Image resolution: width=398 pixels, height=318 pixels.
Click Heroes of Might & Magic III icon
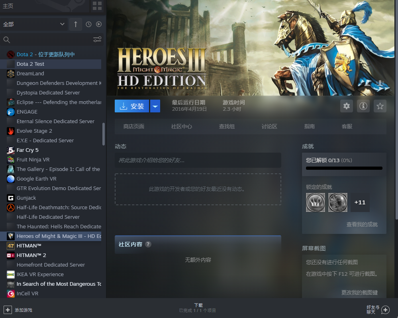pos(11,236)
